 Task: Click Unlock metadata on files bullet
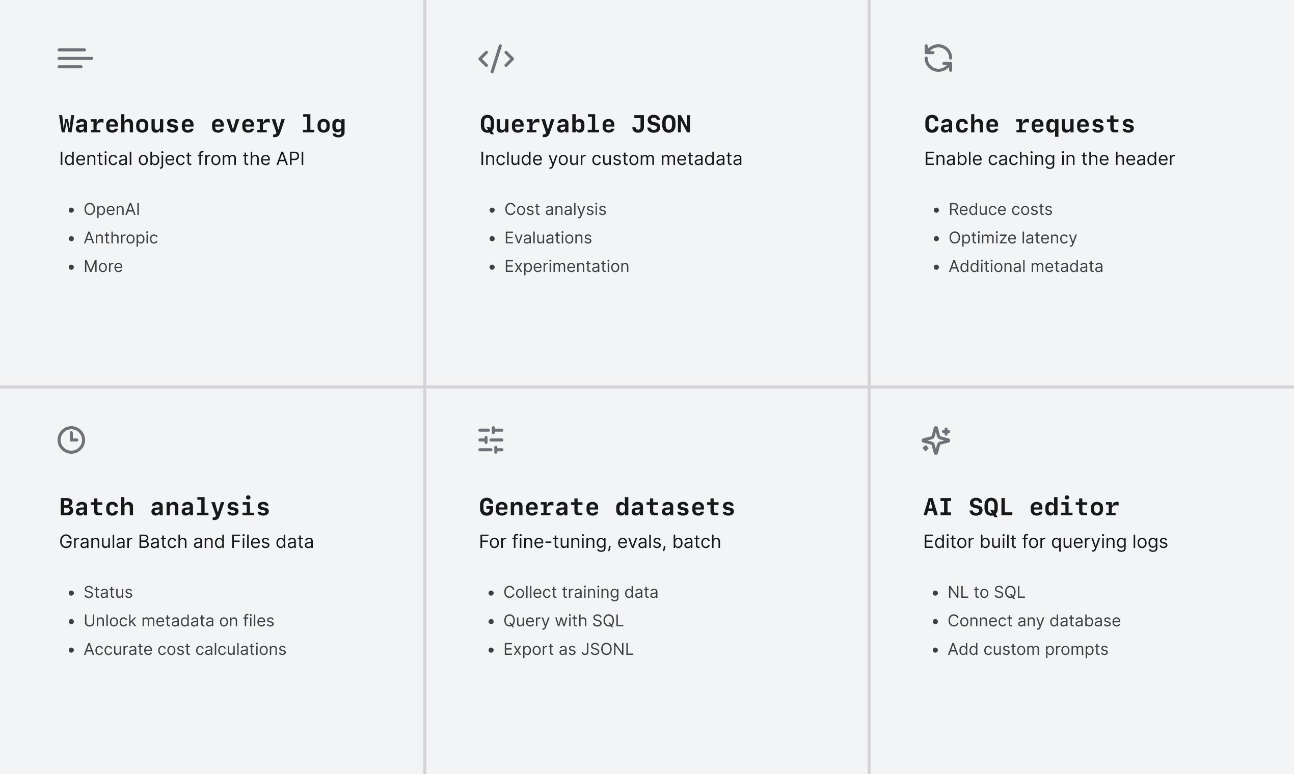pos(178,621)
